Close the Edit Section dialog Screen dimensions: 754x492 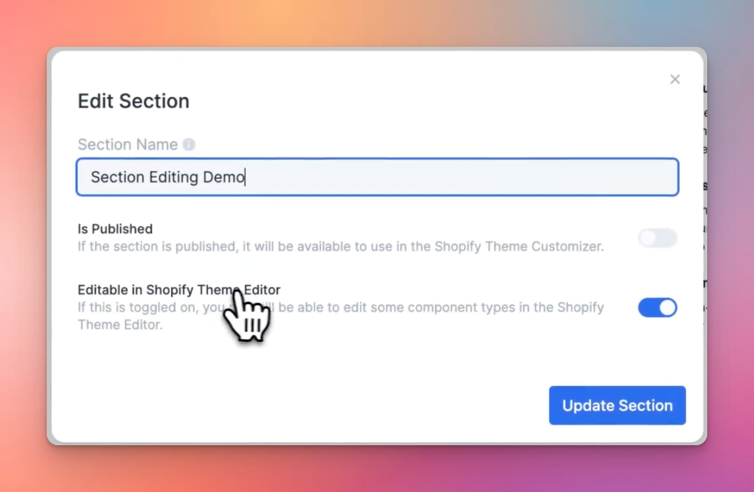point(675,79)
